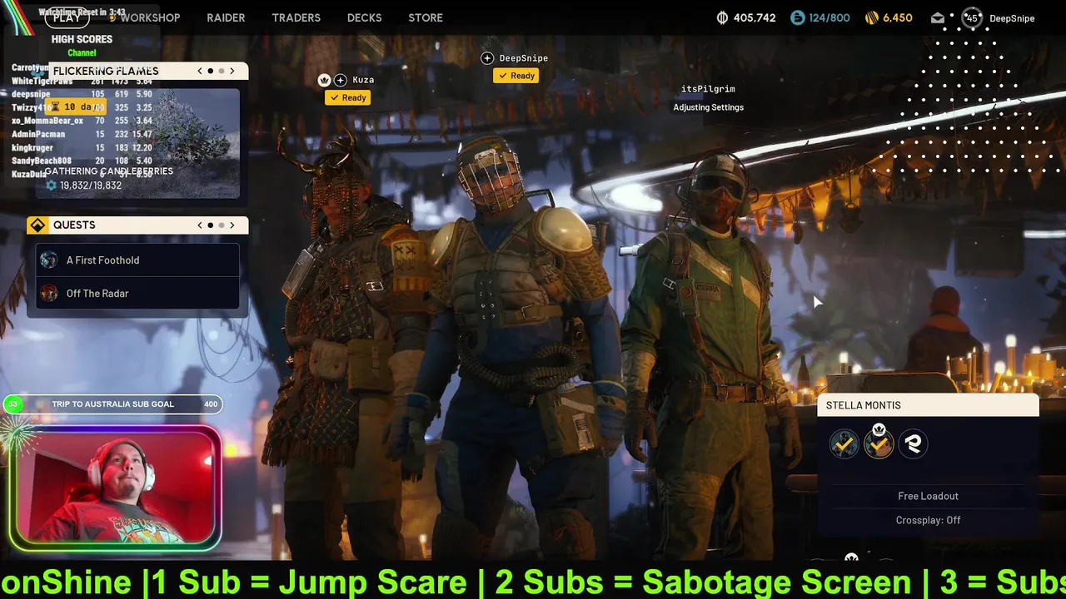Open the STORE tab
The image size is (1066, 599).
tap(426, 17)
